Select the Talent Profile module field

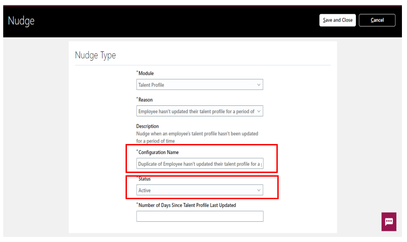(x=200, y=85)
